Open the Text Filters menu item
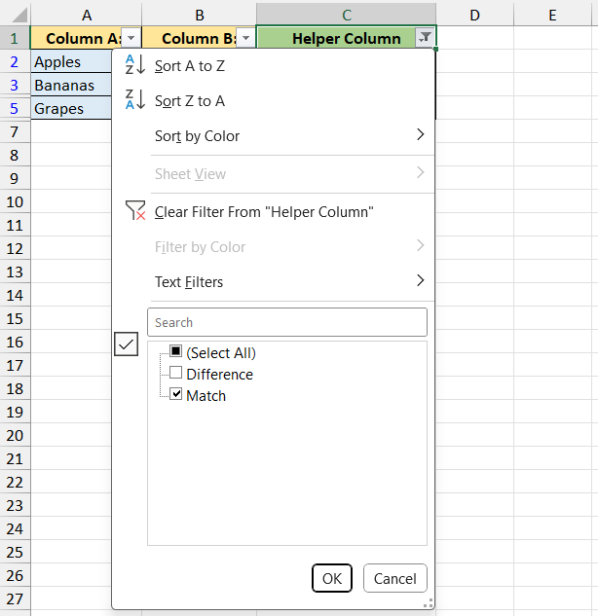 (x=274, y=281)
